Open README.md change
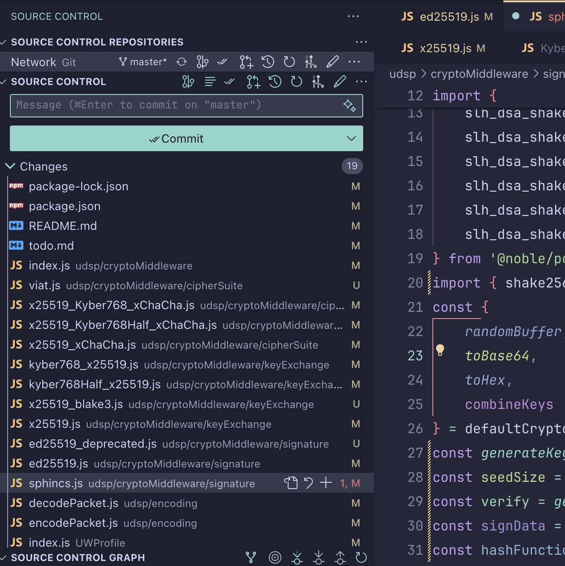This screenshot has width=565, height=566. pyautogui.click(x=187, y=226)
